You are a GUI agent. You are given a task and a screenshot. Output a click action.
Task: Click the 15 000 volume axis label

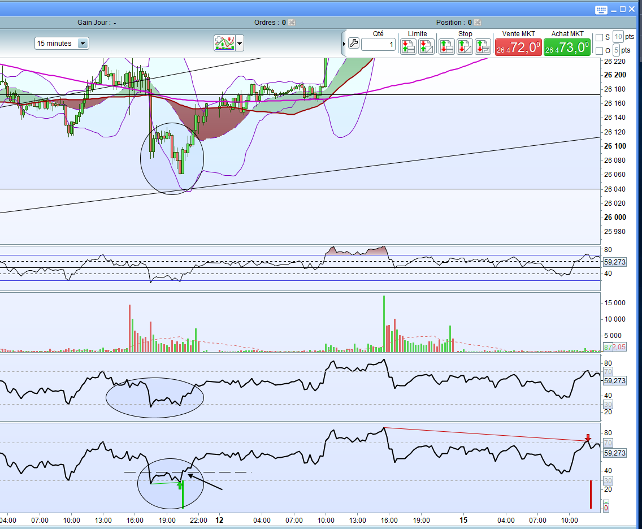[x=614, y=303]
